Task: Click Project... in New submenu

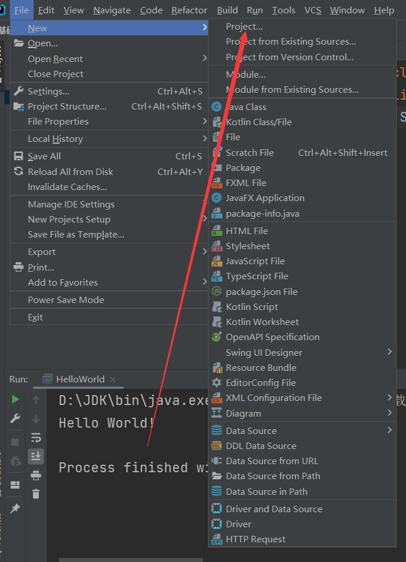Action: click(x=302, y=27)
